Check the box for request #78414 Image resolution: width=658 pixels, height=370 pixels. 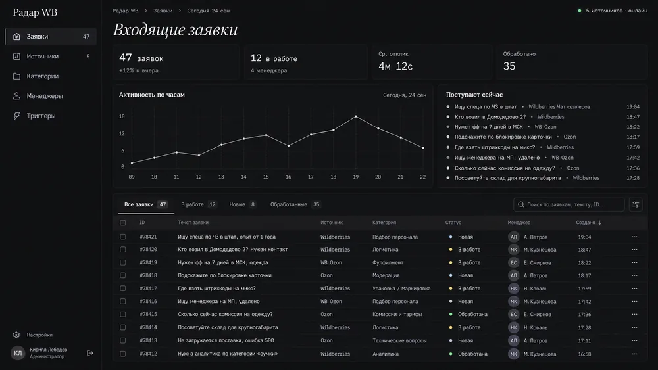[122, 327]
